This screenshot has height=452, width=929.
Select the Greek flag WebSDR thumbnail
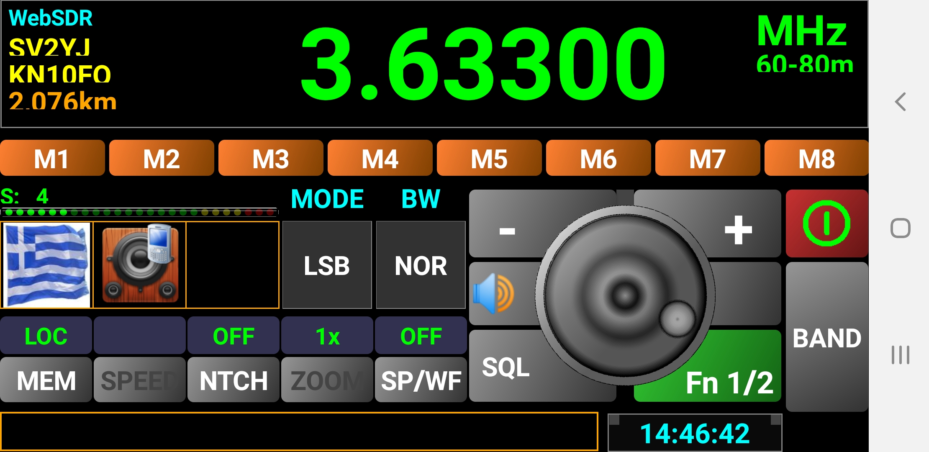pyautogui.click(x=46, y=265)
